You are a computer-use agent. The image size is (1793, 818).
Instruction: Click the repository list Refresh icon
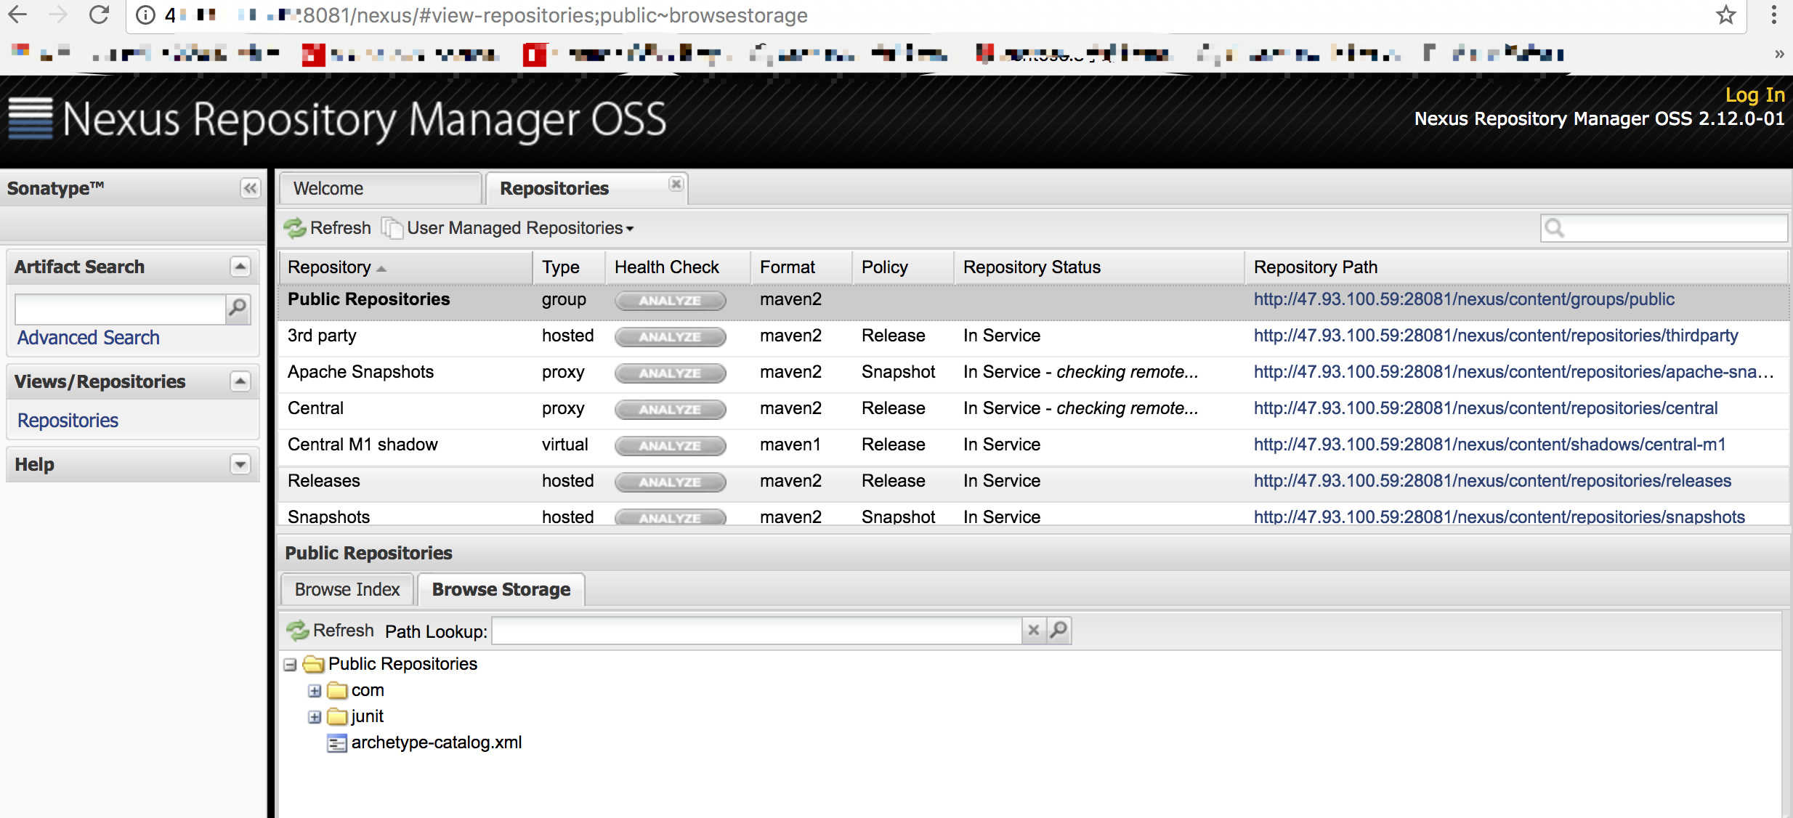(295, 228)
